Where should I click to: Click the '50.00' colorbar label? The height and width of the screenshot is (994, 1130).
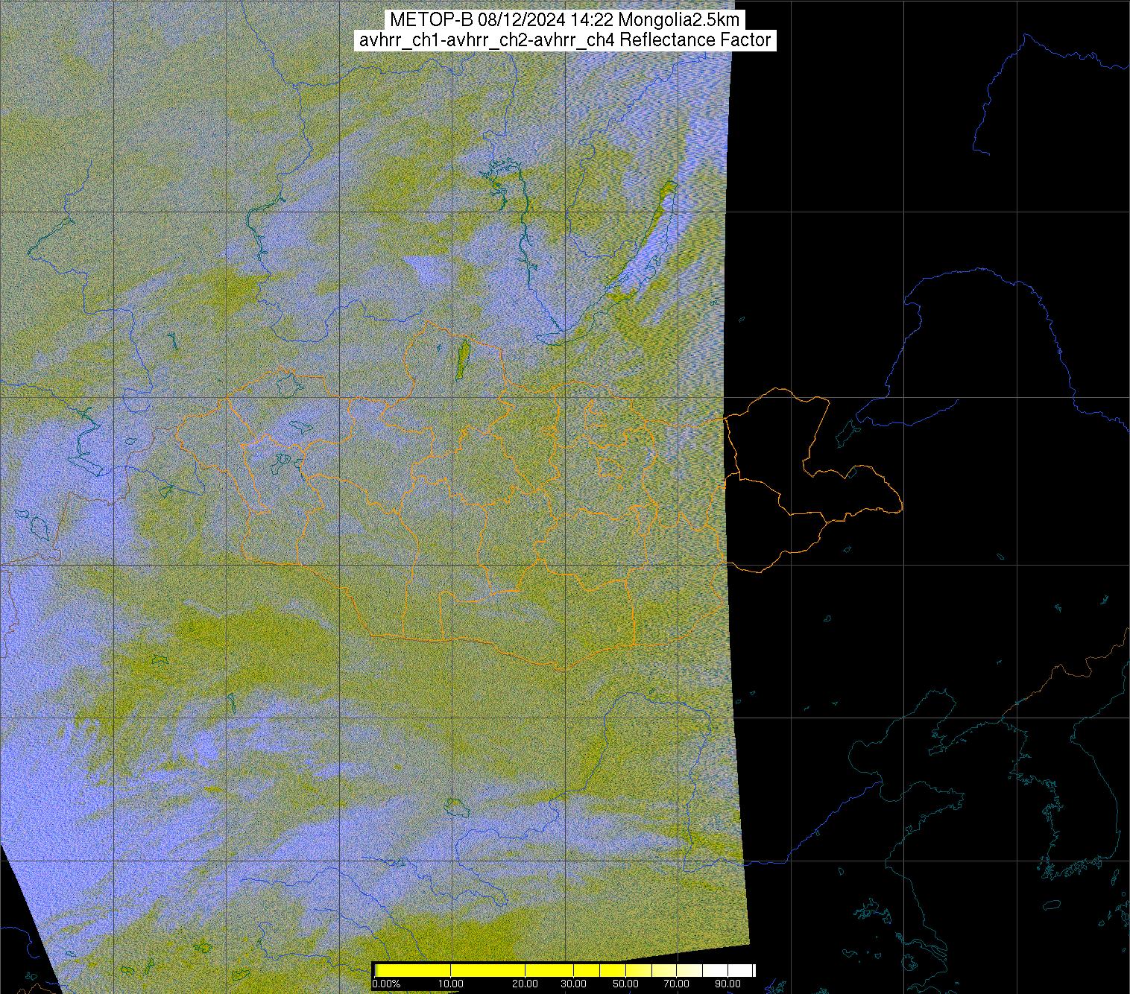click(x=626, y=984)
